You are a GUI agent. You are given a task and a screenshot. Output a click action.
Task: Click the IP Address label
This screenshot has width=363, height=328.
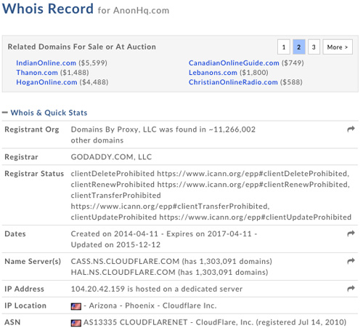(24, 289)
